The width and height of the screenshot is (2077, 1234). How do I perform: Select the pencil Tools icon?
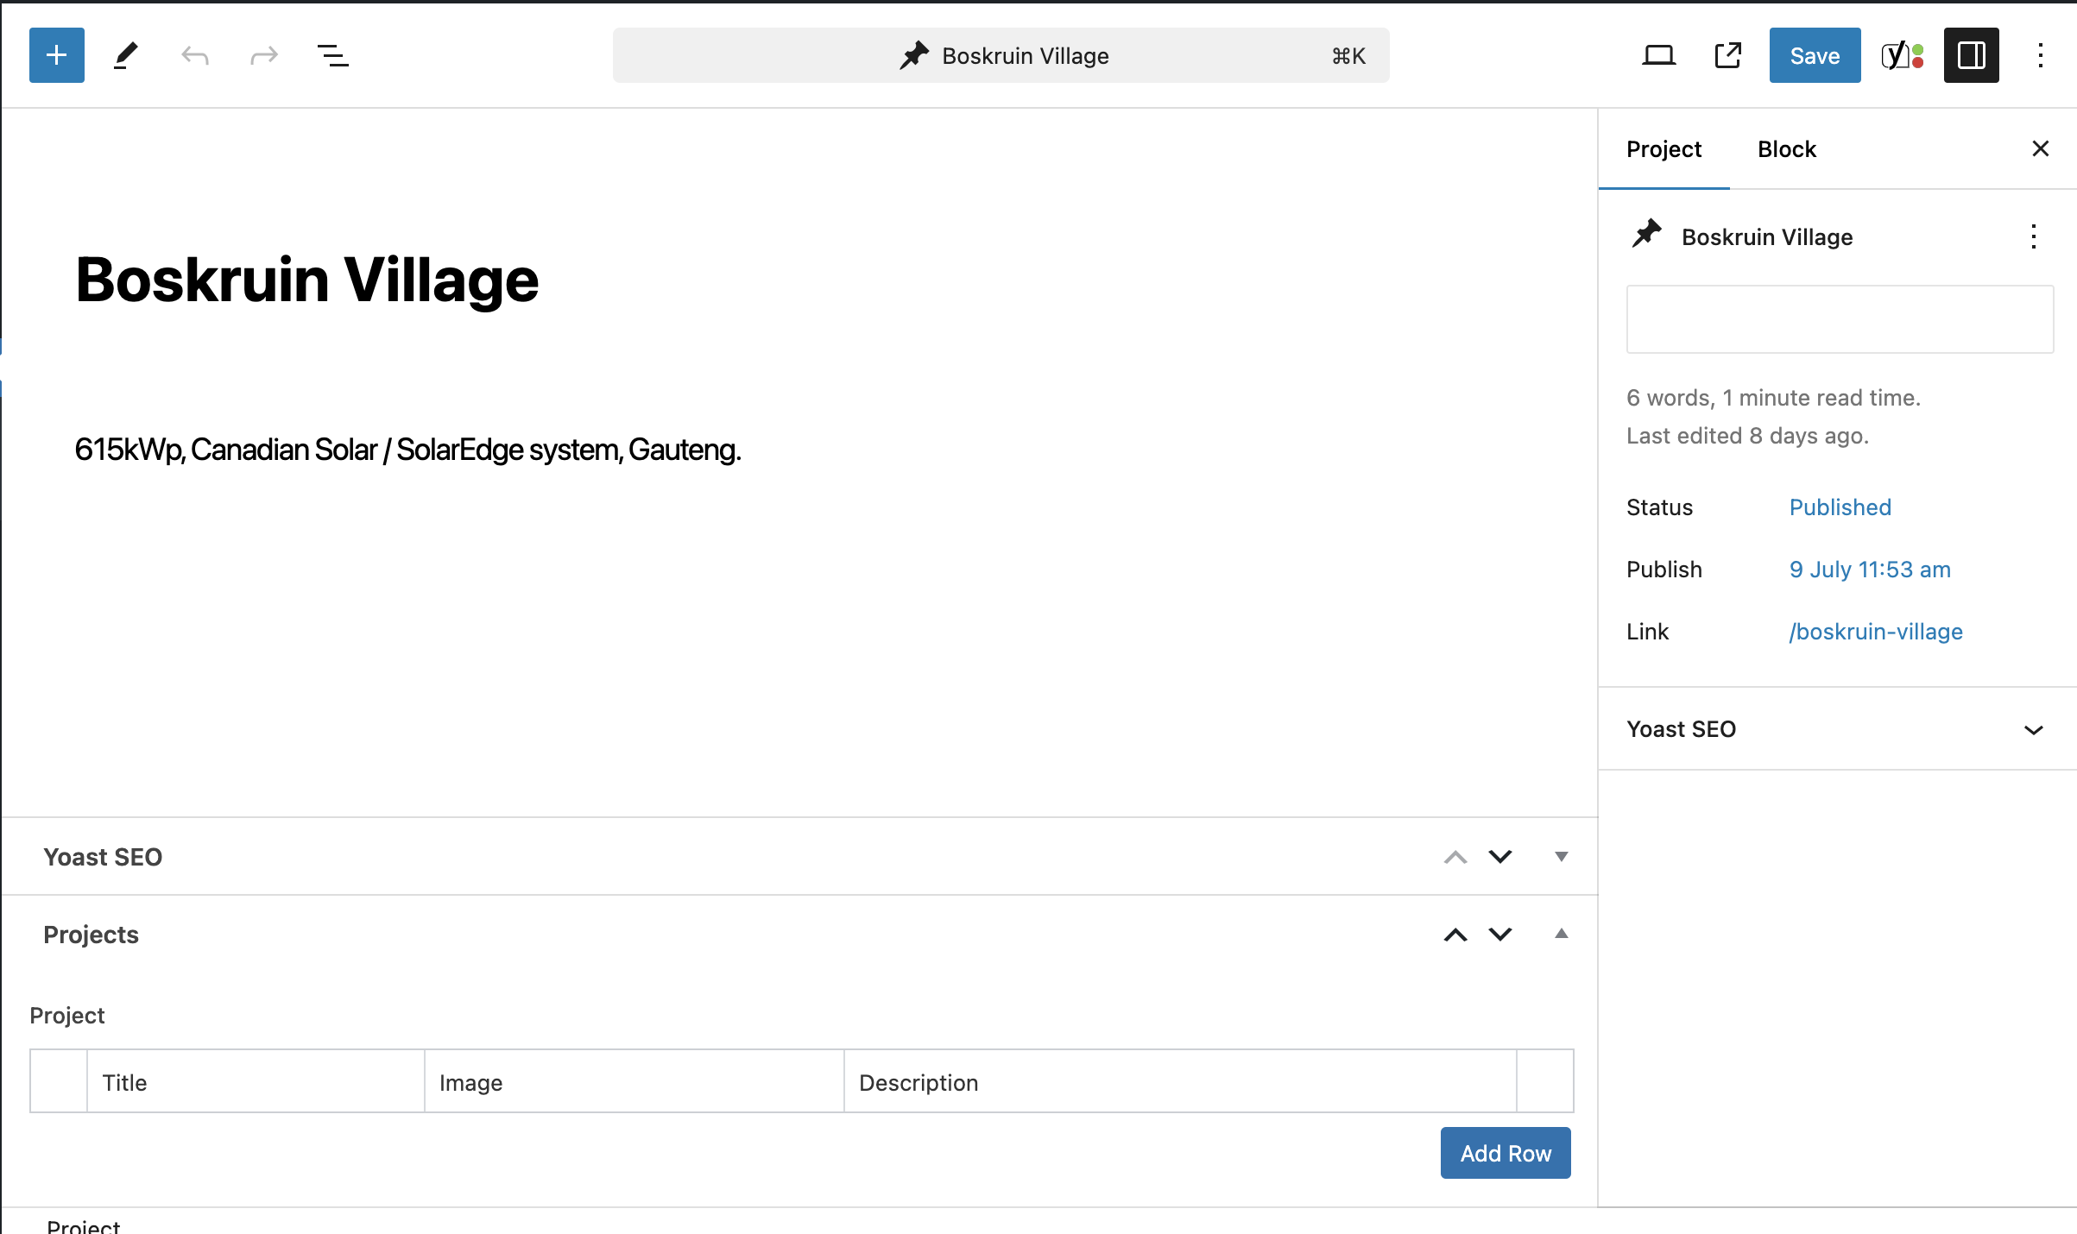(x=126, y=55)
